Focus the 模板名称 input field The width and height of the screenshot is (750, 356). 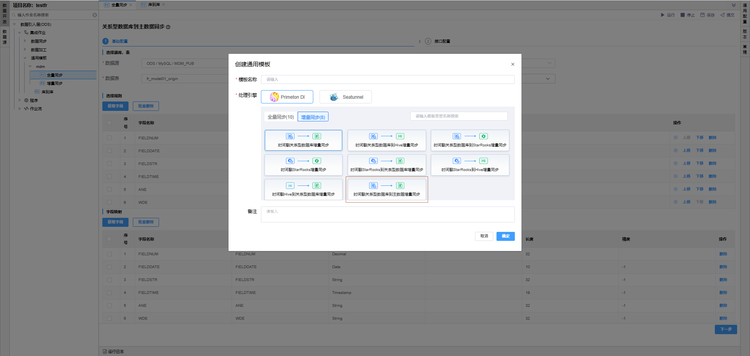[387, 79]
